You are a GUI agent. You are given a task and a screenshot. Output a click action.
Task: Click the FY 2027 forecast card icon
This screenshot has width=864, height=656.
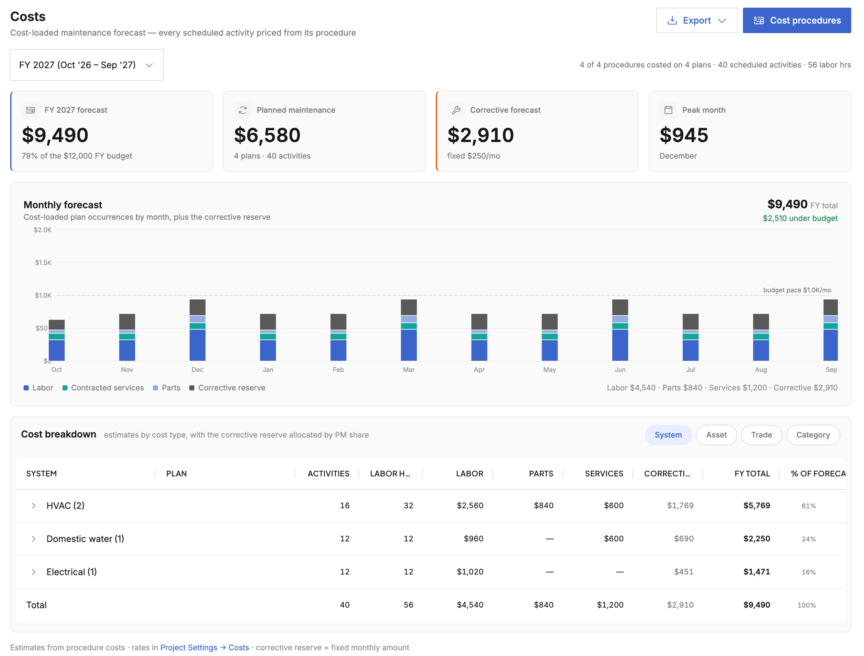click(31, 110)
